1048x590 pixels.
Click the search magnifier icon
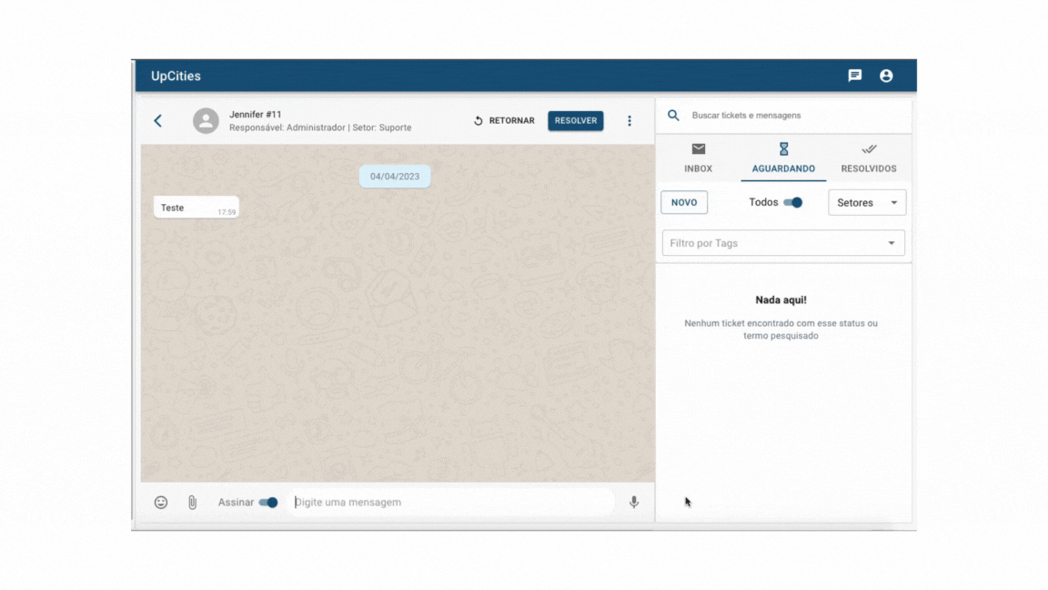(673, 115)
